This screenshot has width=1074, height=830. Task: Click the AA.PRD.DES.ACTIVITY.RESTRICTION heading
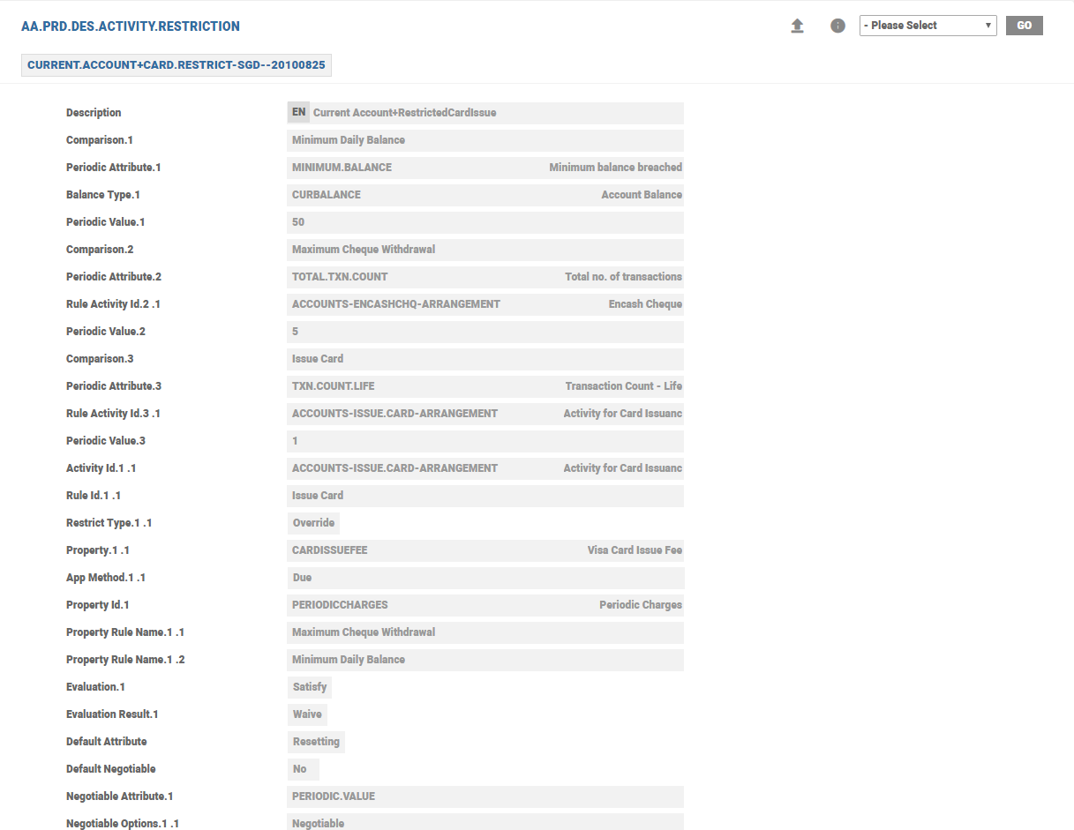click(x=131, y=26)
